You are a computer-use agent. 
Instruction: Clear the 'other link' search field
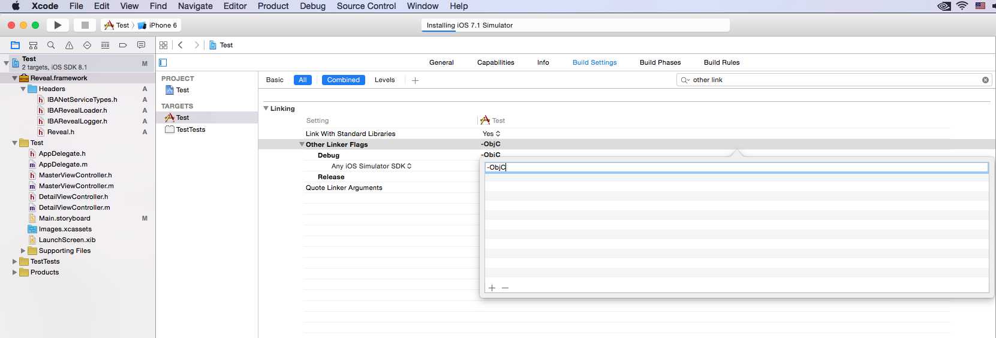pyautogui.click(x=985, y=80)
